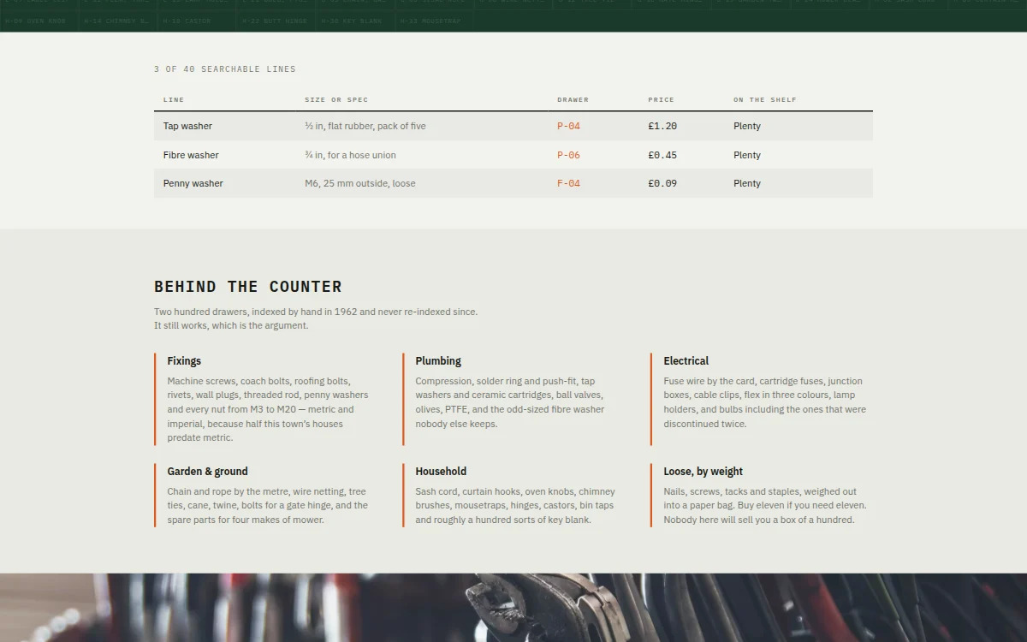
Task: Select the H-30 Key Blank drawer
Action: tap(354, 21)
